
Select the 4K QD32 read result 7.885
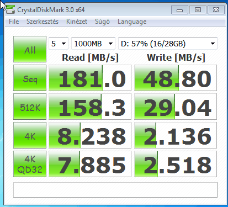[90, 164]
